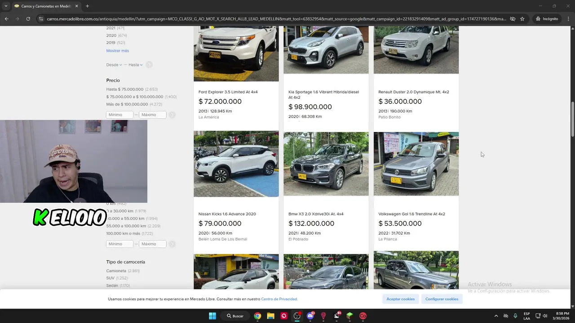Open a new browser tab
The width and height of the screenshot is (575, 323).
click(87, 6)
